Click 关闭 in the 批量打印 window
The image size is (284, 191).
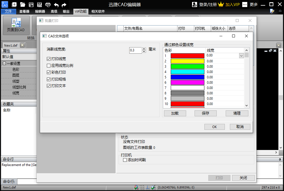[243, 178]
